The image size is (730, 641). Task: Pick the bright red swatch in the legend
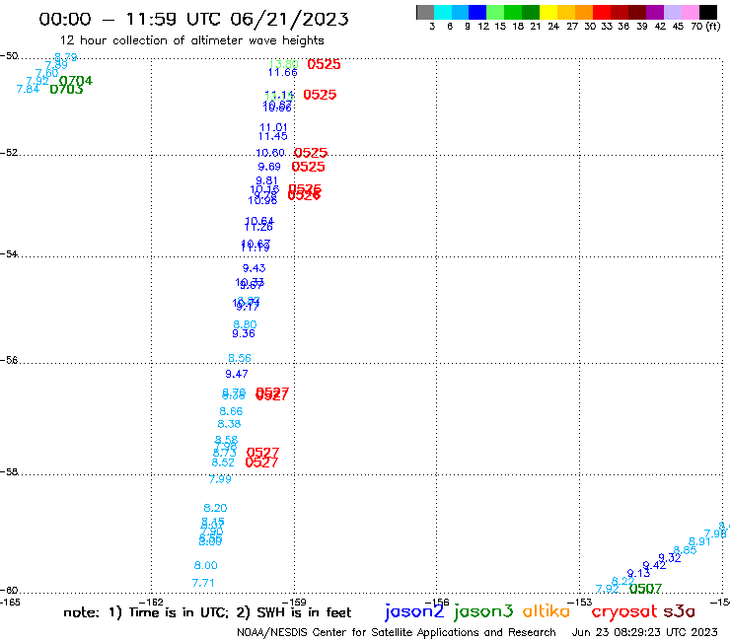point(602,12)
